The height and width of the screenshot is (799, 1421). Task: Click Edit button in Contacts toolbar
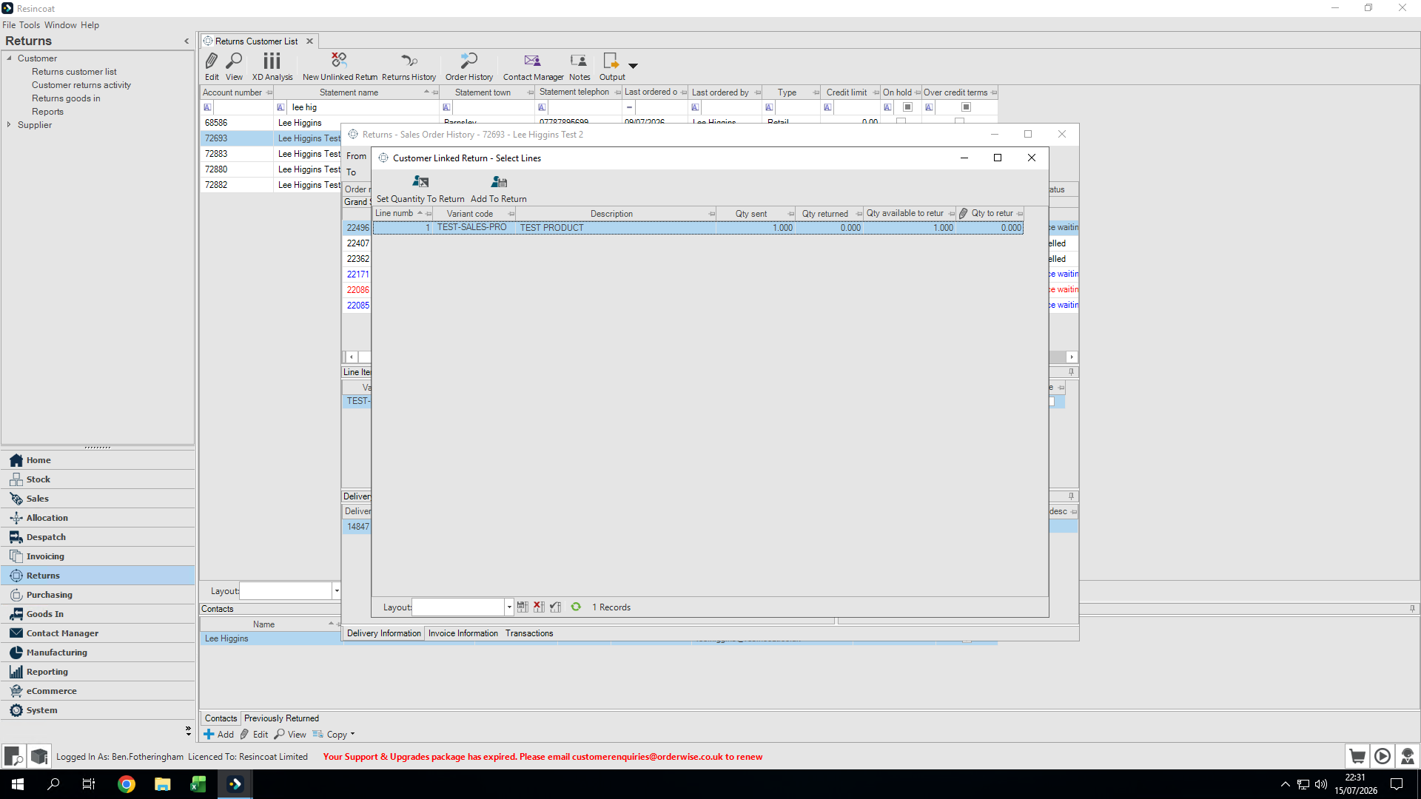[254, 735]
